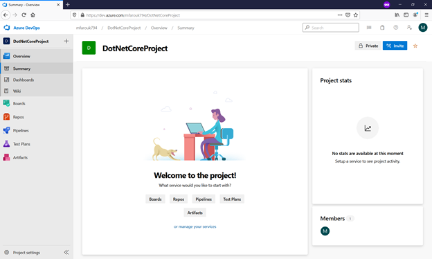Click the browser Back button
This screenshot has height=259, width=432.
pos(6,15)
